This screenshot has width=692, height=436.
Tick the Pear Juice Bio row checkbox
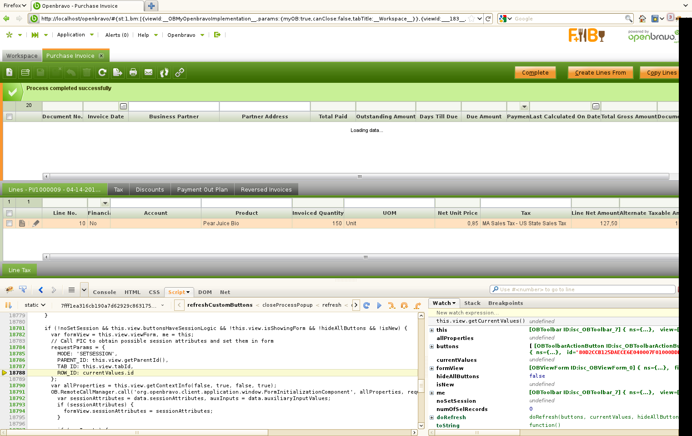pyautogui.click(x=9, y=223)
